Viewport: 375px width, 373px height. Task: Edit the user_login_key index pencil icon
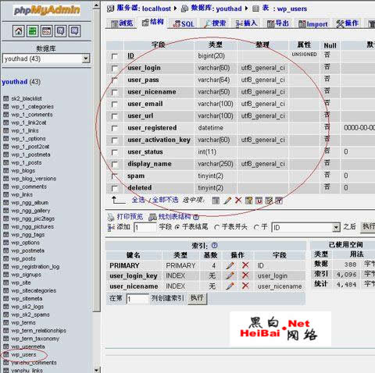[x=230, y=275]
